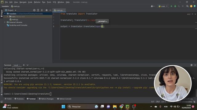Click tool windows quick-access icon bottom-left
Image resolution: width=197 pixels, height=110 pixels.
point(2,102)
